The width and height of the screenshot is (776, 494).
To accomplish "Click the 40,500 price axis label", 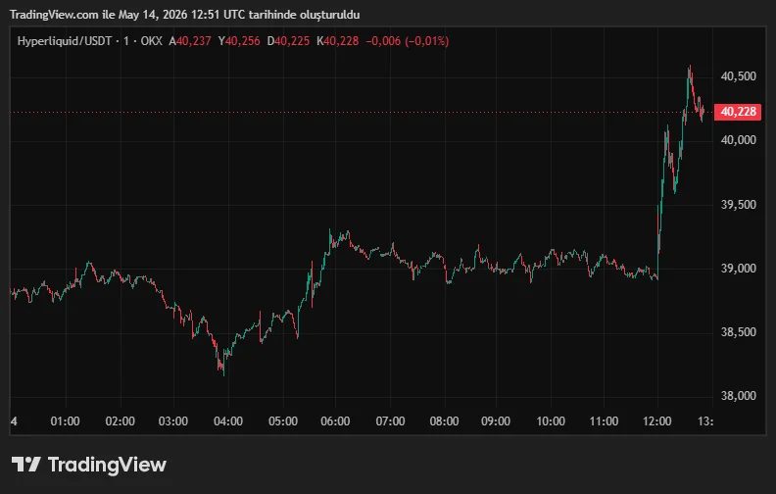I will pyautogui.click(x=739, y=76).
